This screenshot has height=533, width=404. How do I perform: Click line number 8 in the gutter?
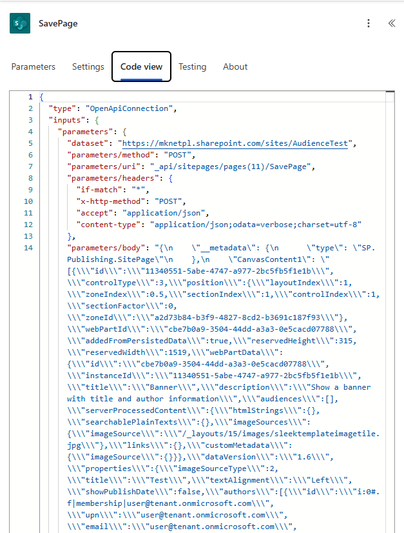point(30,178)
